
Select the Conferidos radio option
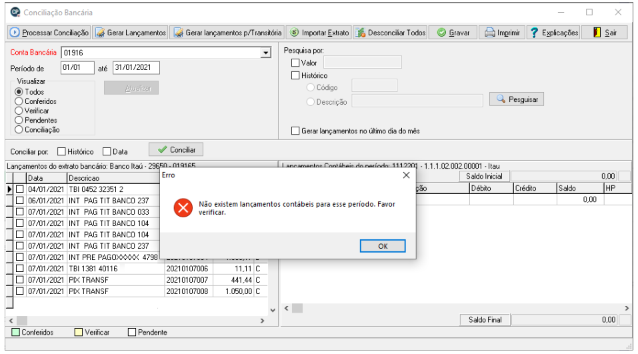click(x=19, y=101)
